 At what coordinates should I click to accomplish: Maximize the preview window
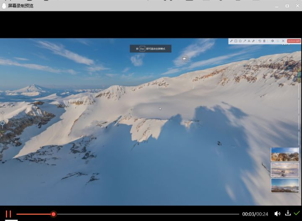[287, 6]
